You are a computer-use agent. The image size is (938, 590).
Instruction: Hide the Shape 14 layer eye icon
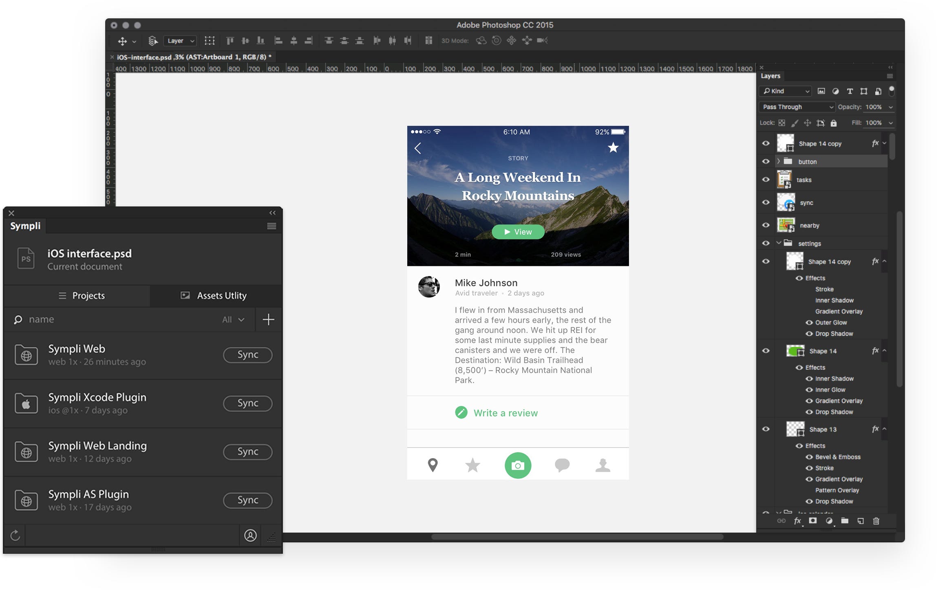766,351
